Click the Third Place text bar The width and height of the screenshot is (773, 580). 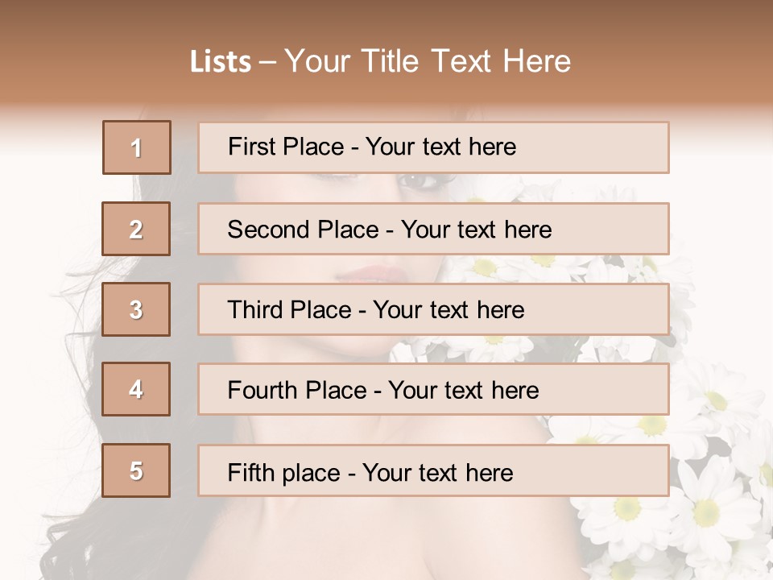pos(433,309)
